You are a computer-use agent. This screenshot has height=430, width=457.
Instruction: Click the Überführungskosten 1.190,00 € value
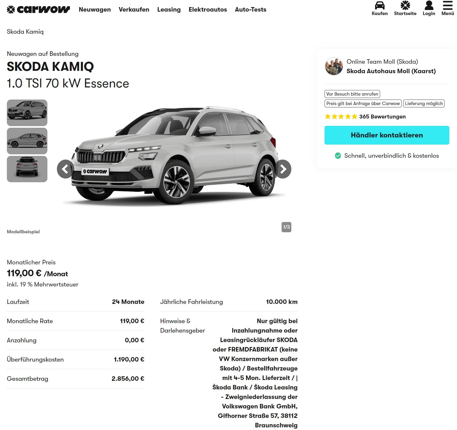(129, 359)
